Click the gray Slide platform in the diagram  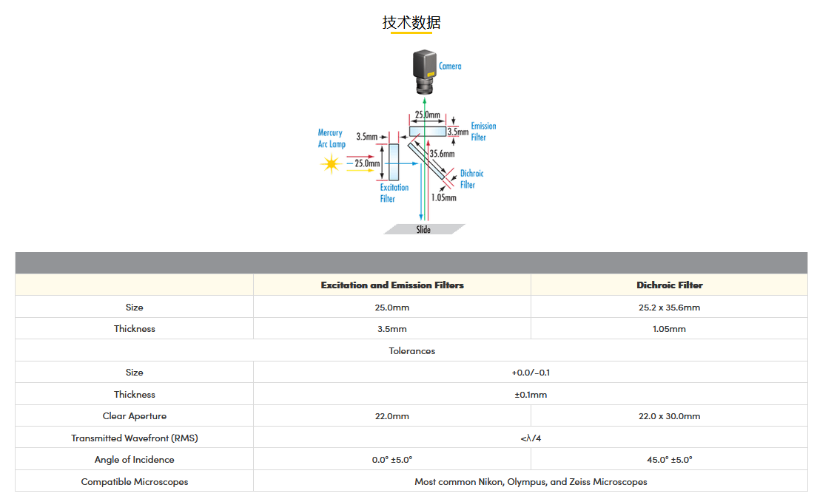tap(424, 229)
